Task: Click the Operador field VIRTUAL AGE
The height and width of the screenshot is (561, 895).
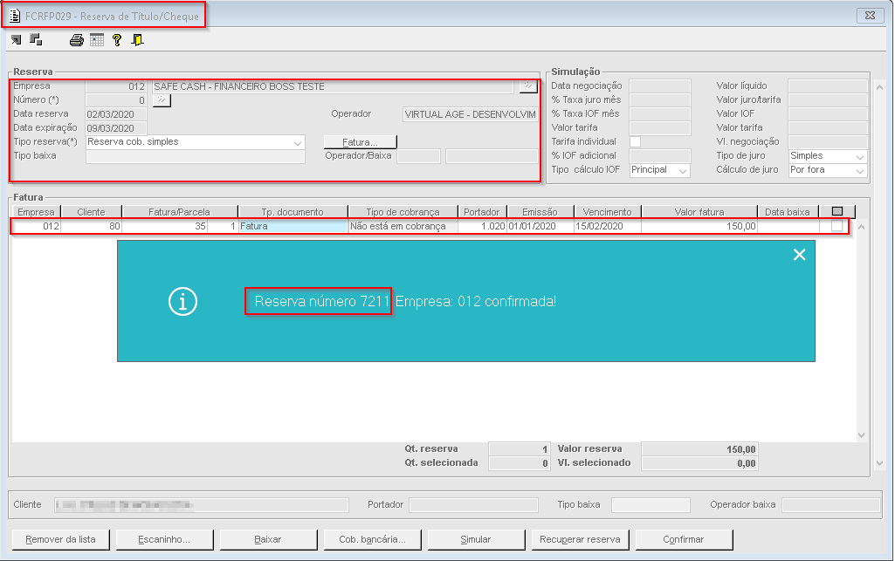Action: 471,114
